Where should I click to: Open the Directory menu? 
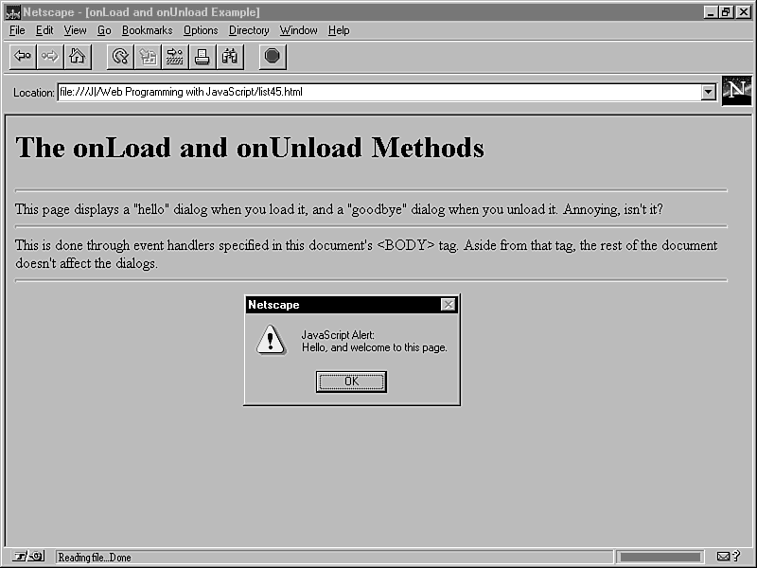(x=249, y=30)
